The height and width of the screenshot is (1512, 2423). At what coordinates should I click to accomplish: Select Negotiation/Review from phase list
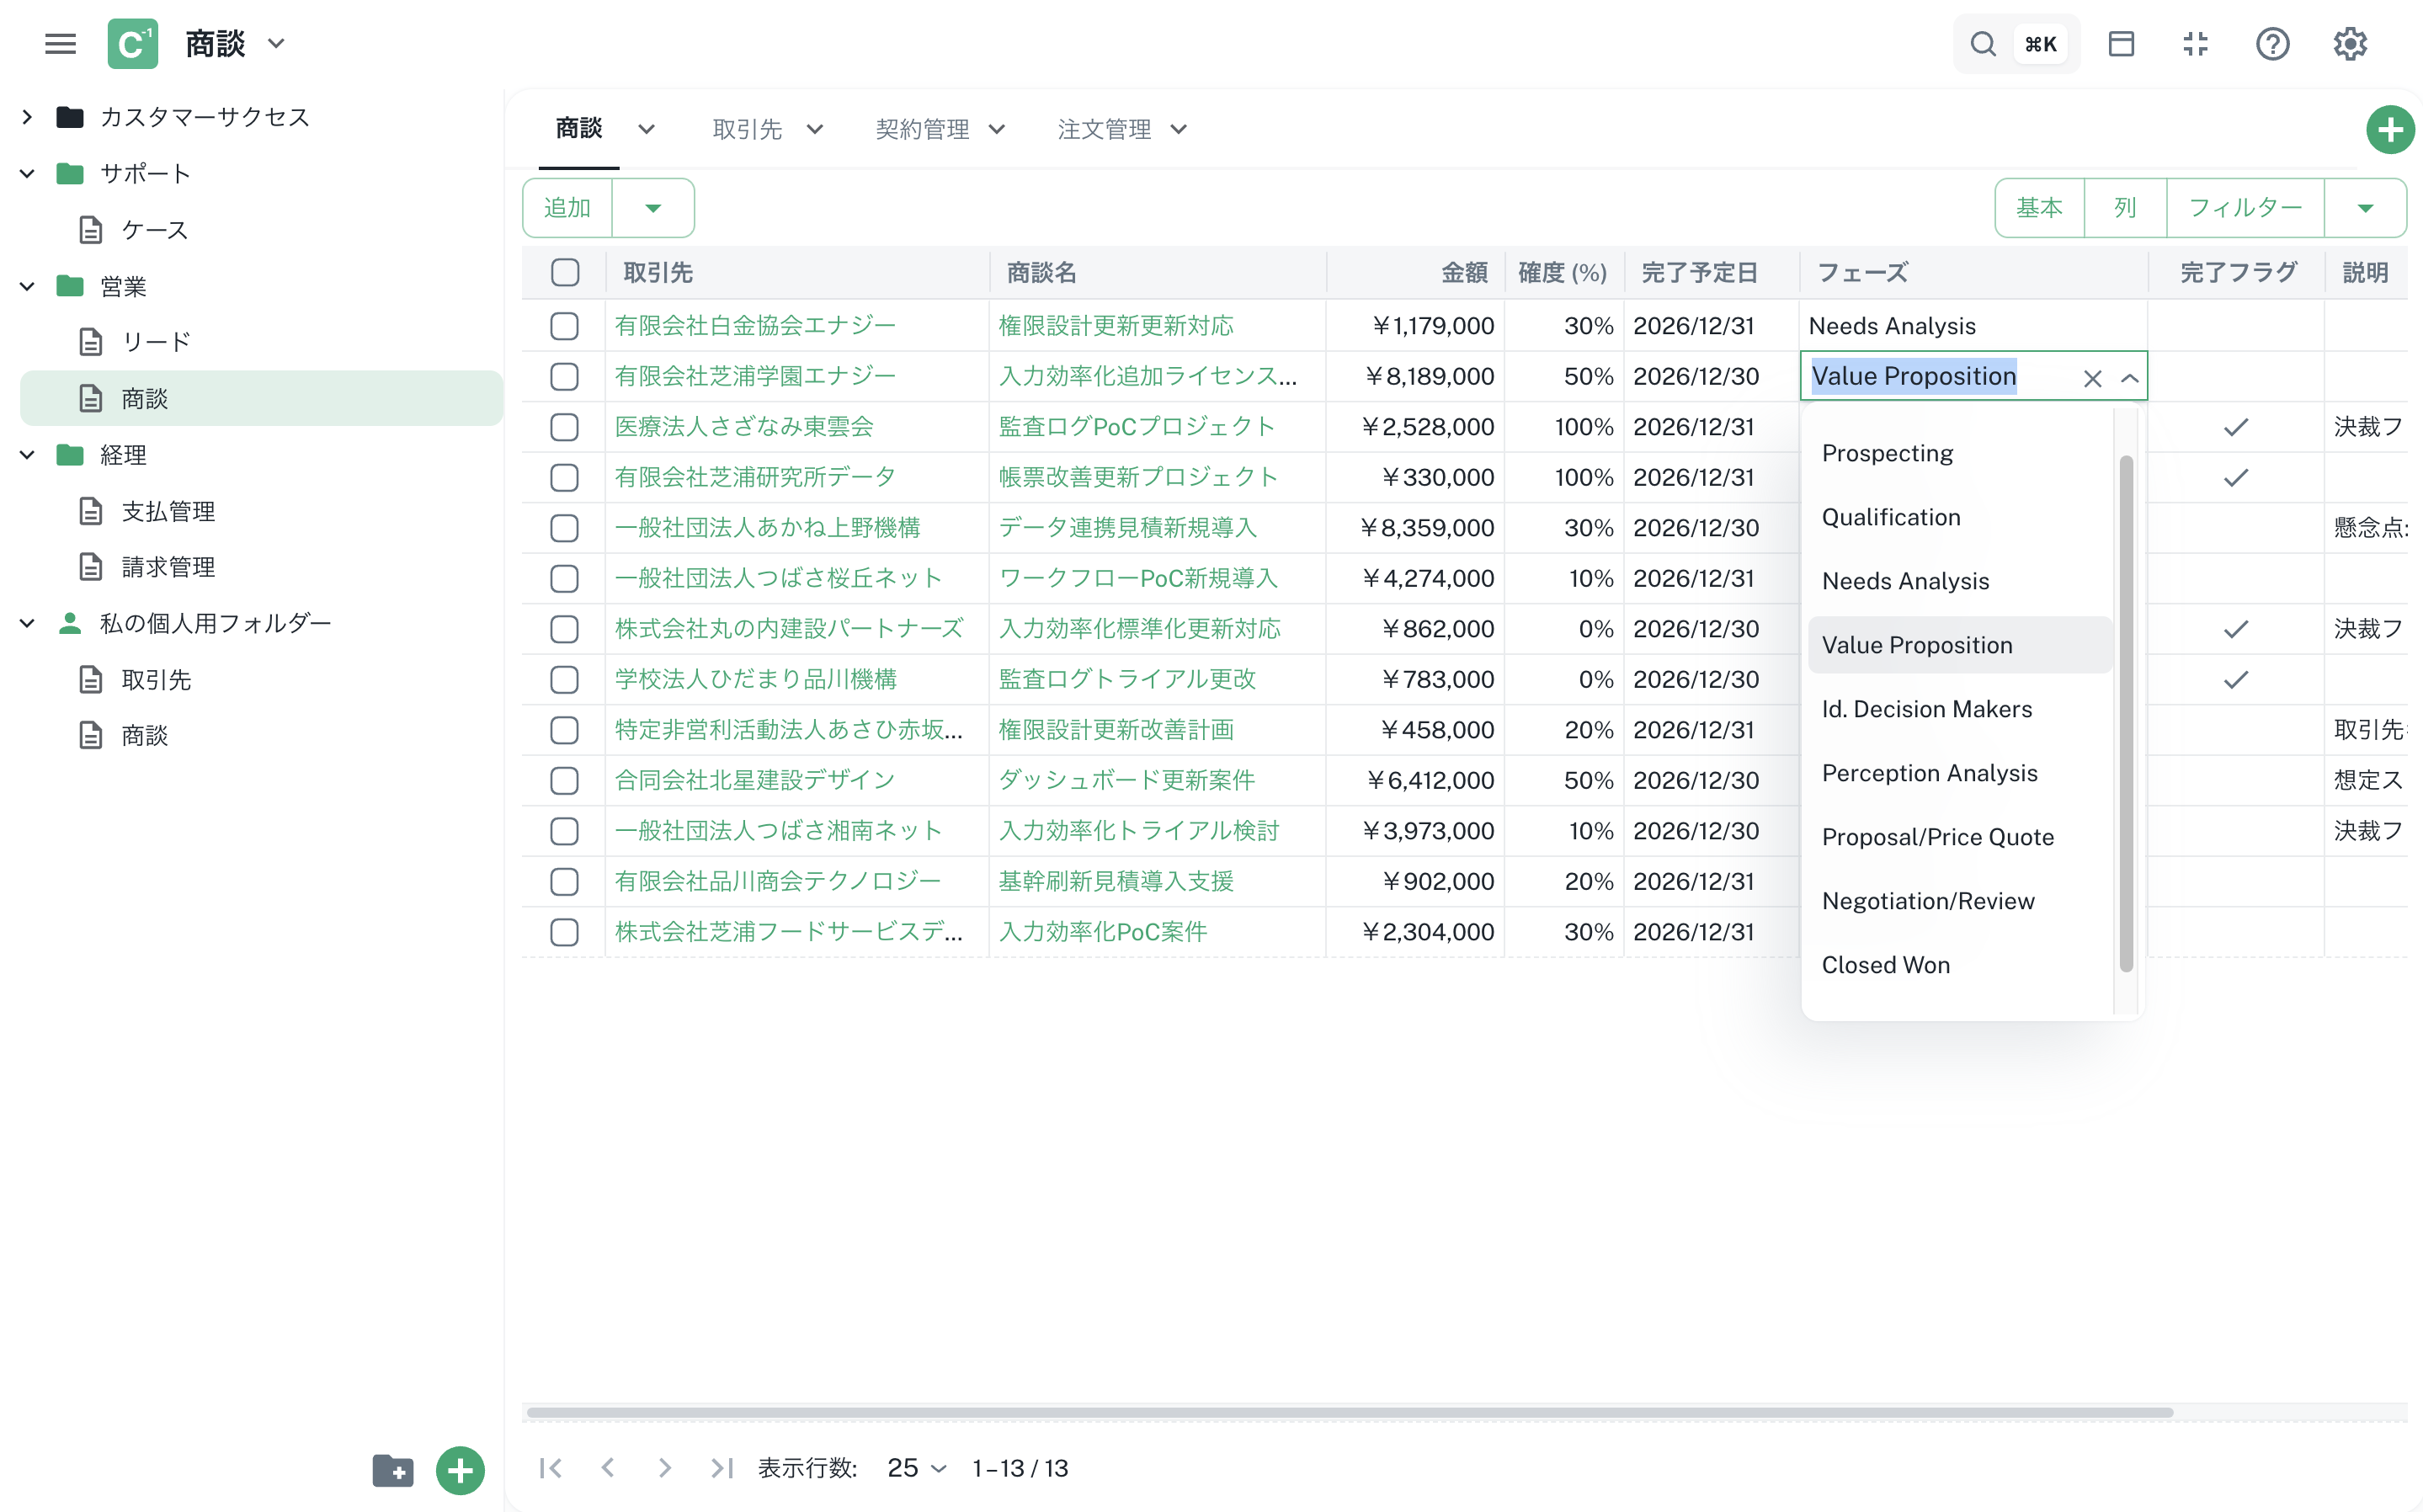coord(1927,901)
